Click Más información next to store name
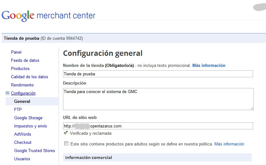Viewport: 266px width, 165px height. (209, 66)
